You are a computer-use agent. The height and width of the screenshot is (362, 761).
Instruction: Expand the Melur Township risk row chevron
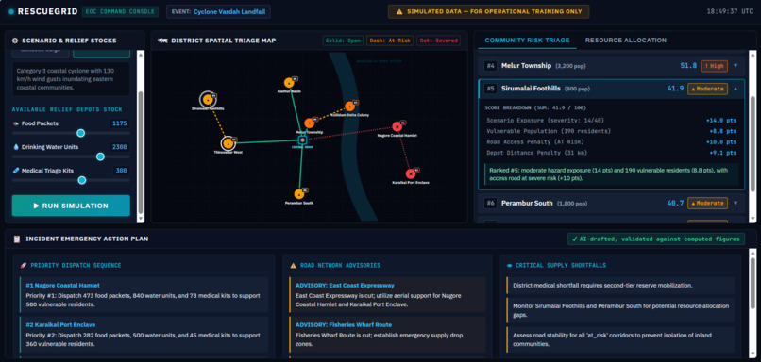coord(736,66)
